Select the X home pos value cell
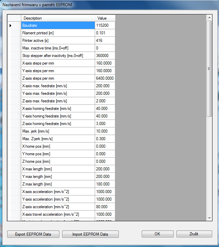Screen dimensions: 219x247 pos(105,146)
